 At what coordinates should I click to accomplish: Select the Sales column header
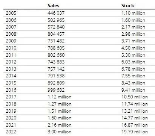tap(53, 6)
